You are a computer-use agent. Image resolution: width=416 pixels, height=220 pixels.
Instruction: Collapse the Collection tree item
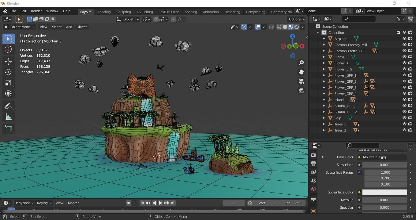[318, 33]
